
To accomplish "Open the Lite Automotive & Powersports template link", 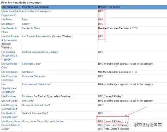I will click(x=11, y=13).
